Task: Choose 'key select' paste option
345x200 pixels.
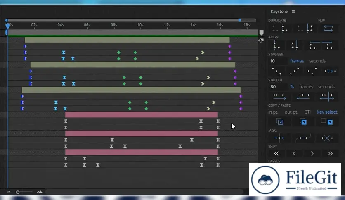Action: pos(327,112)
